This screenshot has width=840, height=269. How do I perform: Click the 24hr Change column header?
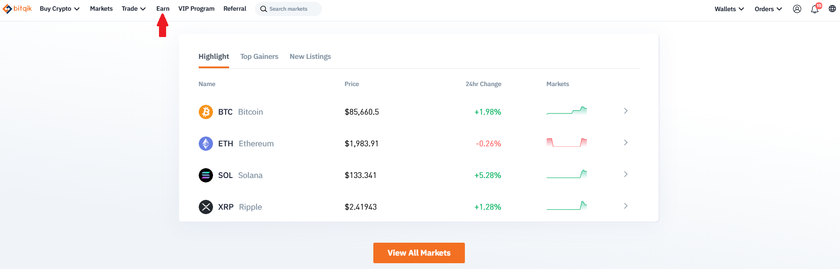click(483, 84)
